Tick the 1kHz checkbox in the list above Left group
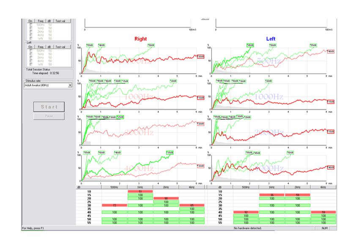 tap(31, 28)
